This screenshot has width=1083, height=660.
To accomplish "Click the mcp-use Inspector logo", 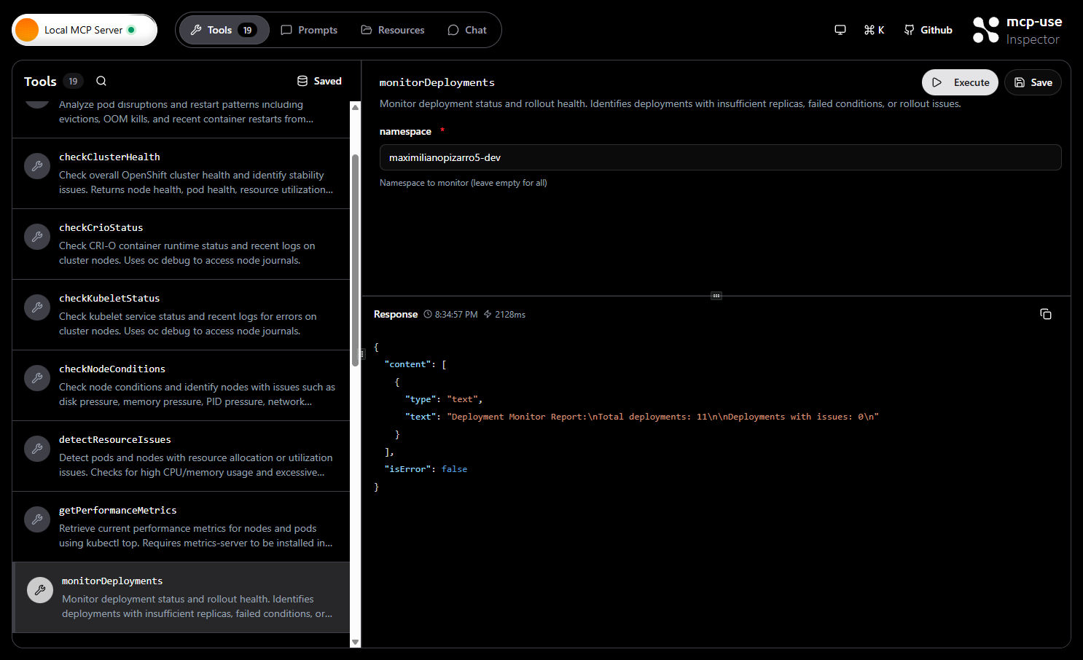I will coord(1017,30).
